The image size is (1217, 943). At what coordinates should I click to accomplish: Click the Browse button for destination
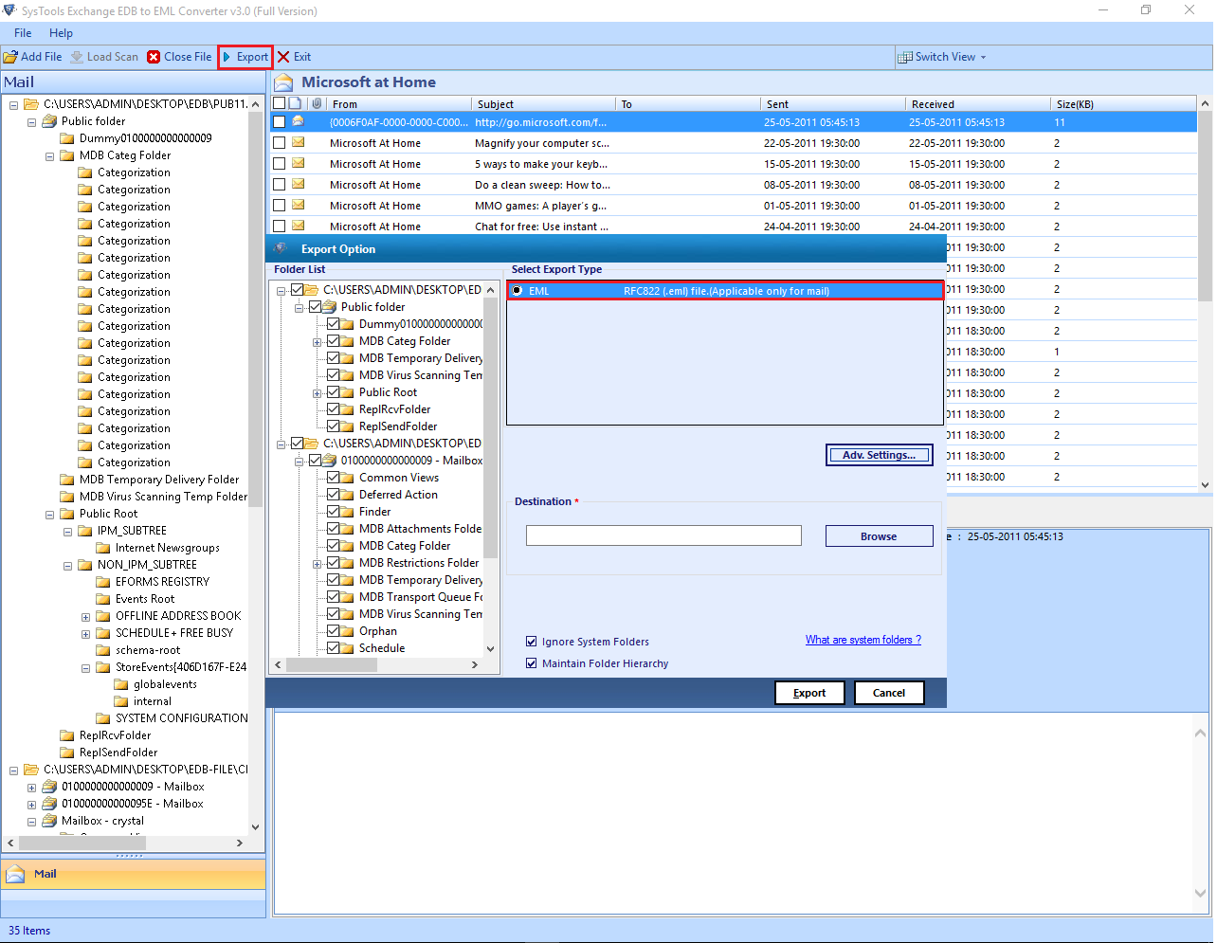tap(879, 536)
